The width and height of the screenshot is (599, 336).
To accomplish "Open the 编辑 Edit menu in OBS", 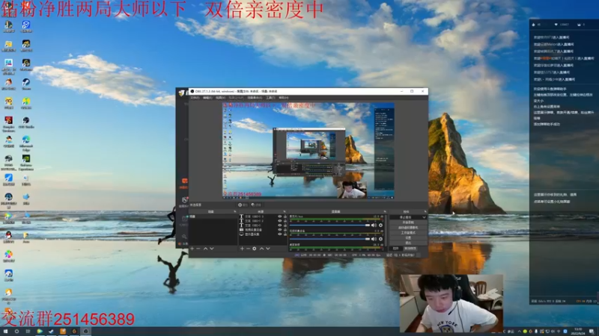I will (x=207, y=98).
